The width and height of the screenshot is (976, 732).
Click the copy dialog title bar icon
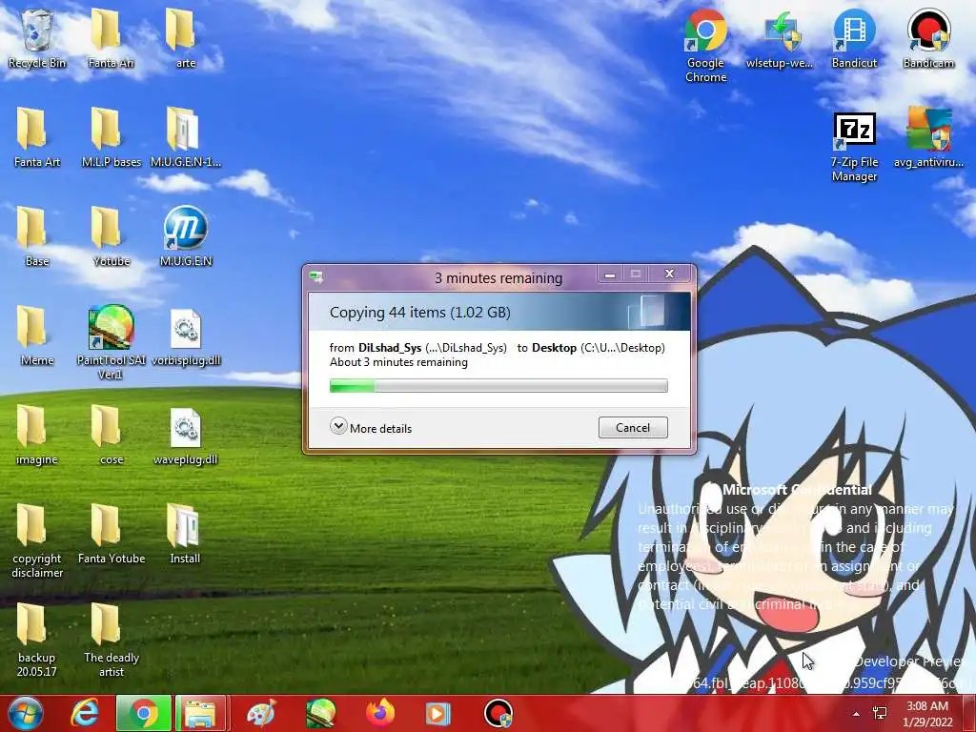316,277
